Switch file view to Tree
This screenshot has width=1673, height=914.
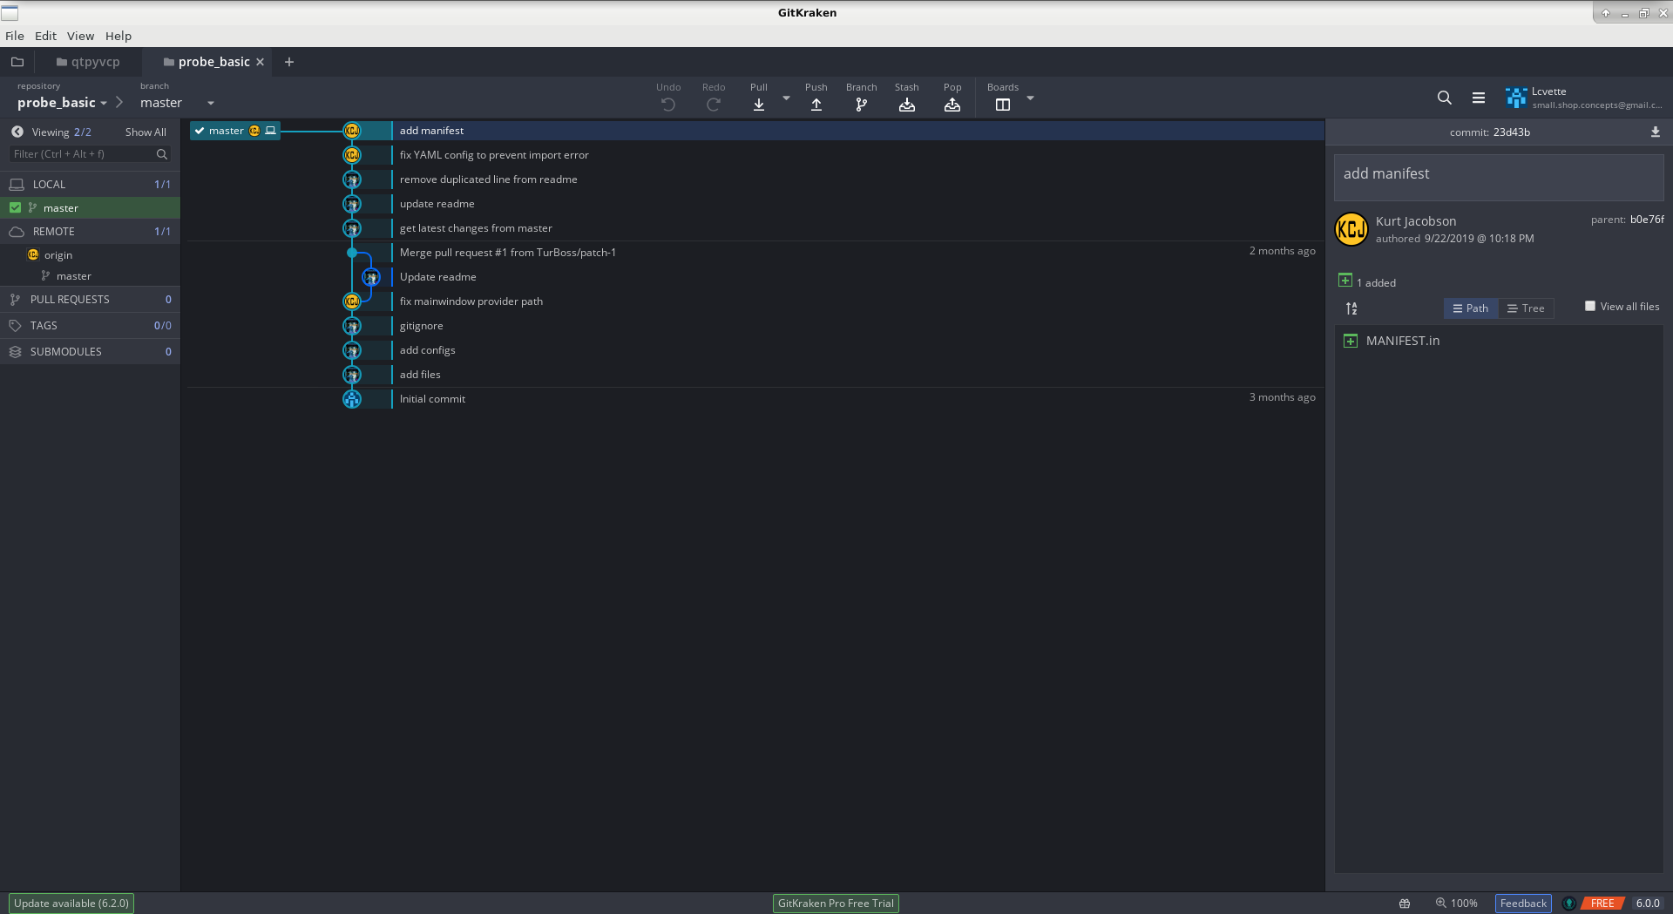tap(1526, 308)
